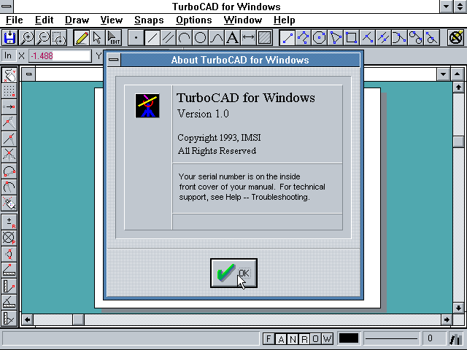
Task: Open the File menu
Action: click(x=15, y=20)
